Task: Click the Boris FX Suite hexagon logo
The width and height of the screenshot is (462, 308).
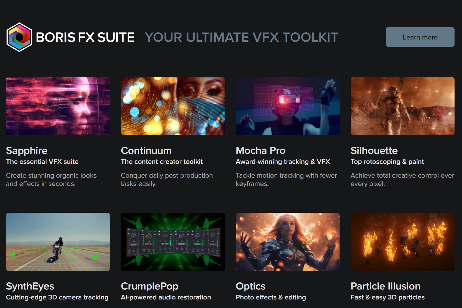Action: (19, 37)
